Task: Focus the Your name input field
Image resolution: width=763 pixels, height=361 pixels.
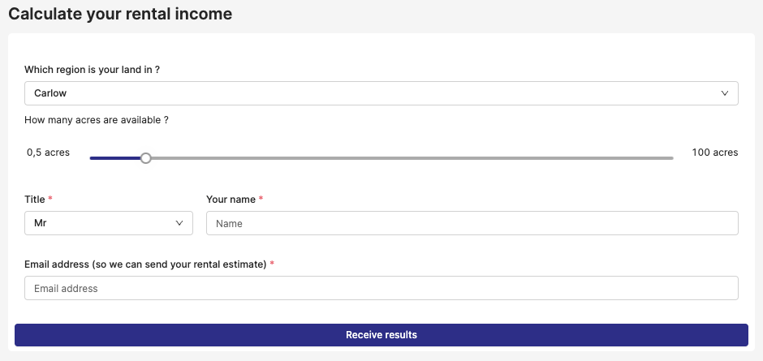Action: pos(472,223)
